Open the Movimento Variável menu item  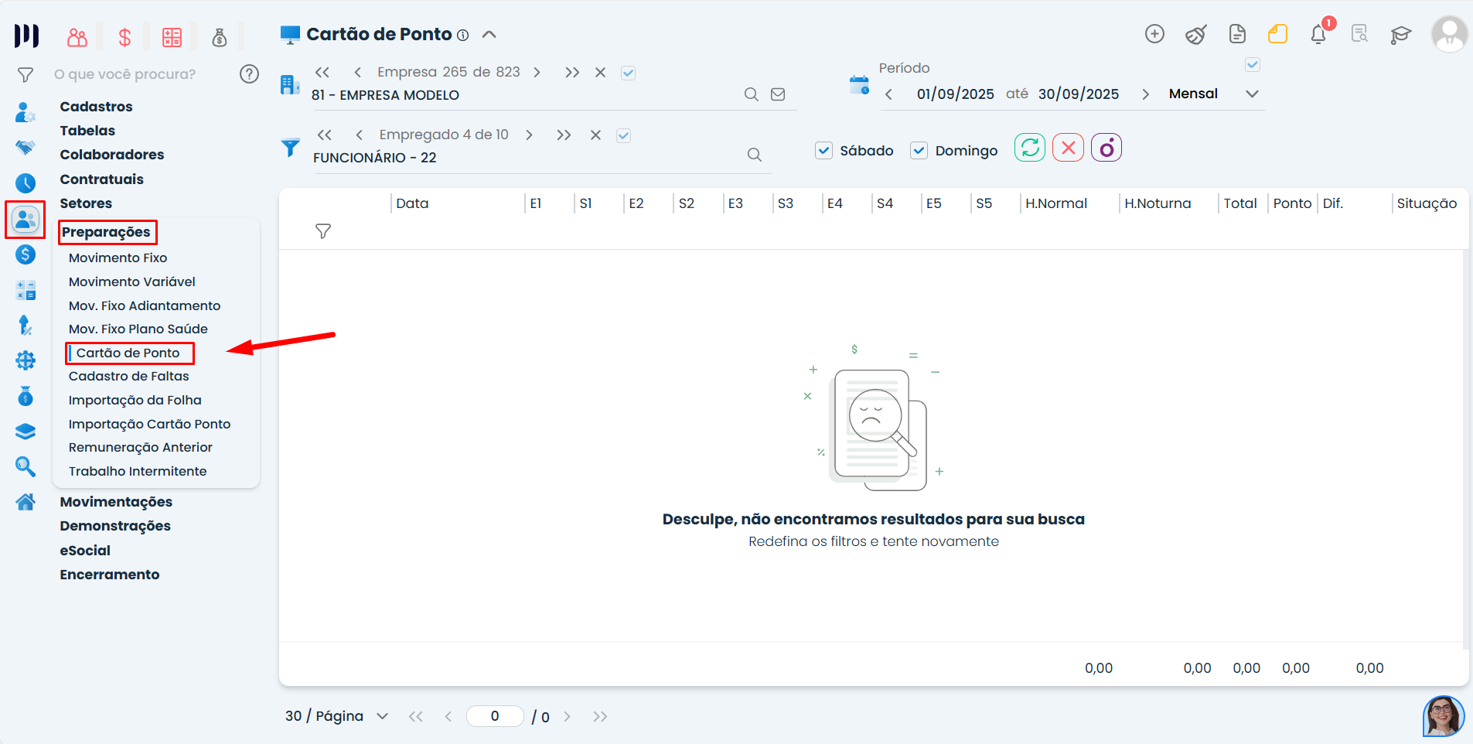coord(131,282)
